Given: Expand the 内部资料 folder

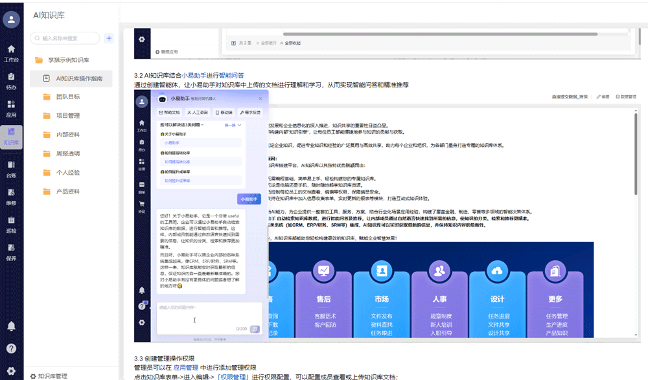Looking at the screenshot, I should 67,135.
